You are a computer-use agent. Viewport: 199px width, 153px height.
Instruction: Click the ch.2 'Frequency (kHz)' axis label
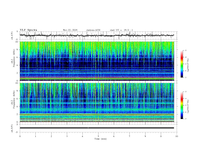click(x=14, y=99)
